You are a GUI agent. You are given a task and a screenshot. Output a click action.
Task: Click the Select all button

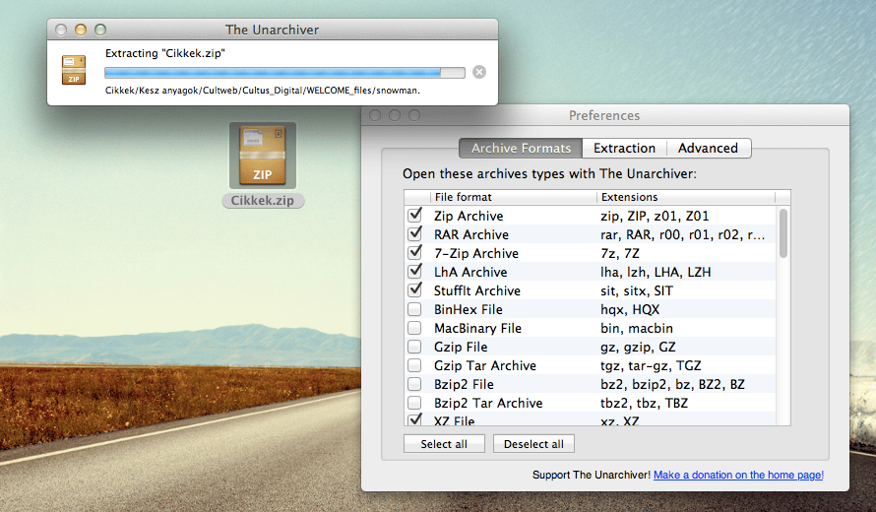[444, 444]
